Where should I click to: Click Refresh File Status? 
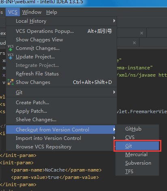tap(61, 74)
